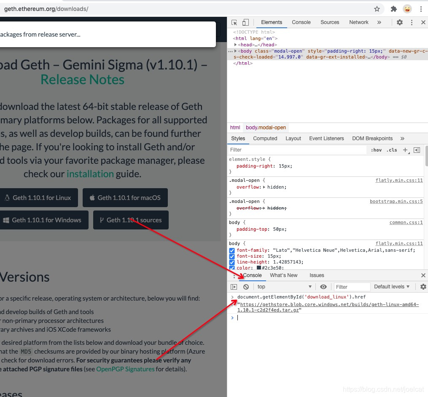
Task: Toggle the :hov element state button
Action: (x=376, y=150)
